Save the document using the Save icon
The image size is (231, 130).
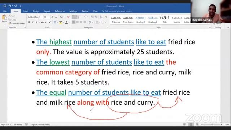5,6
